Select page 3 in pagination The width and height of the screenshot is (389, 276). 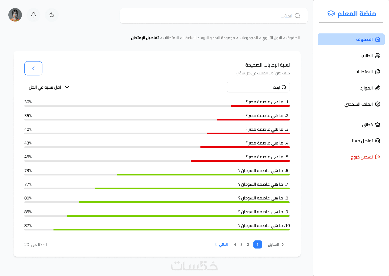(x=241, y=244)
